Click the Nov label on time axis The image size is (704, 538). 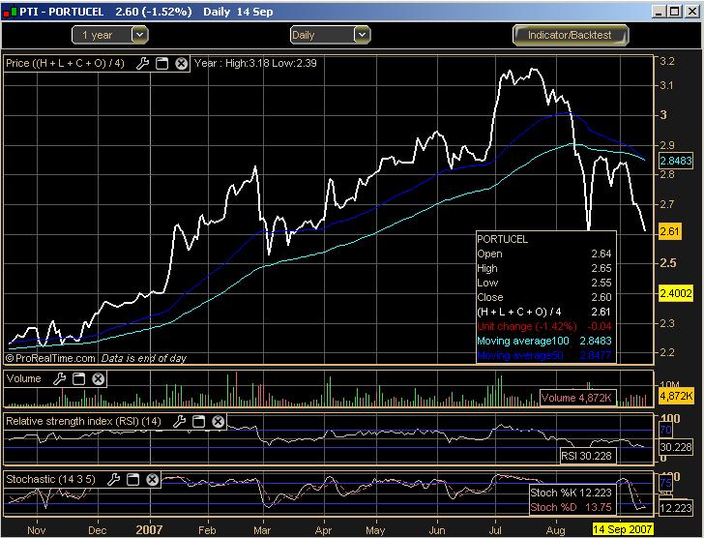point(37,530)
